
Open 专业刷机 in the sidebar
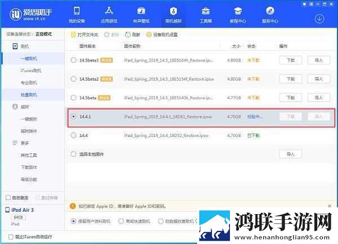tap(29, 83)
